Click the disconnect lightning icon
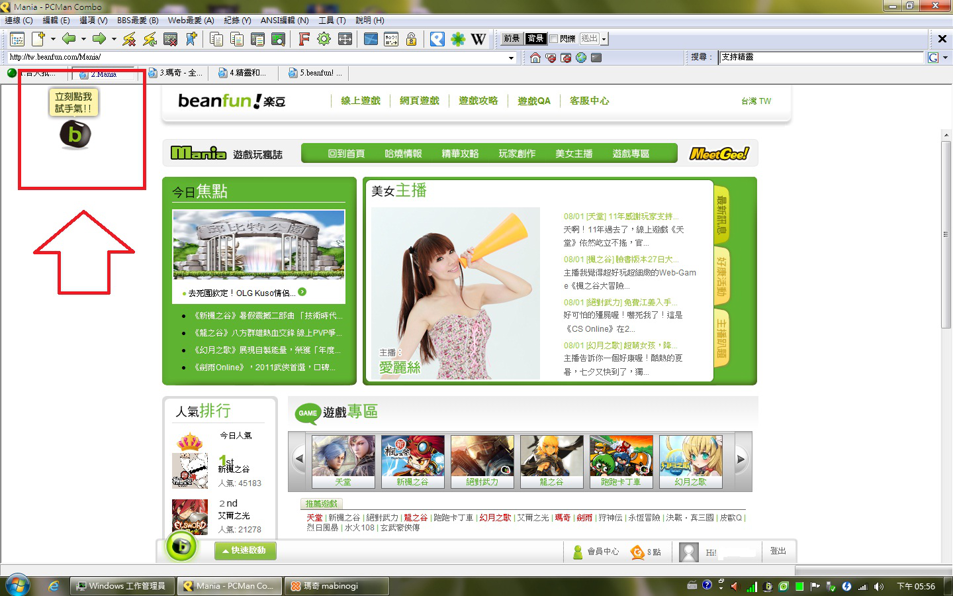 pyautogui.click(x=129, y=39)
